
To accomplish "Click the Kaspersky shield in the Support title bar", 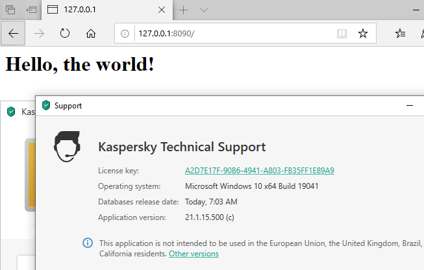I will click(x=45, y=105).
